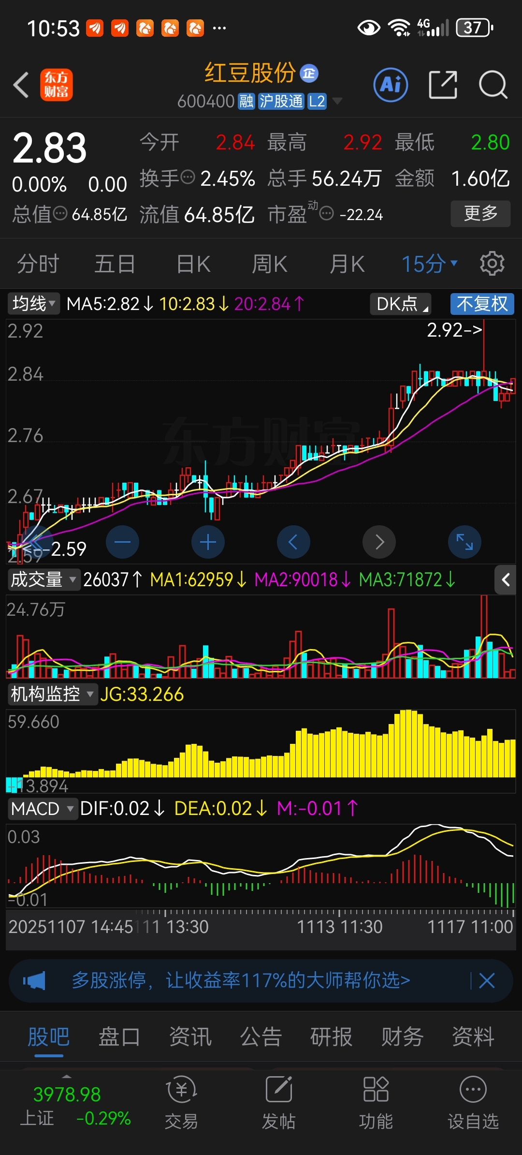This screenshot has width=522, height=1155.
Task: Switch to 分时 chart tab
Action: 38,264
